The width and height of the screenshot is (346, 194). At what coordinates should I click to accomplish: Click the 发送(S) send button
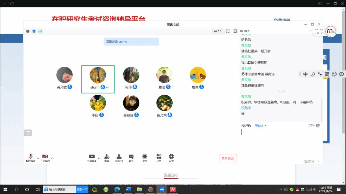[309, 161]
